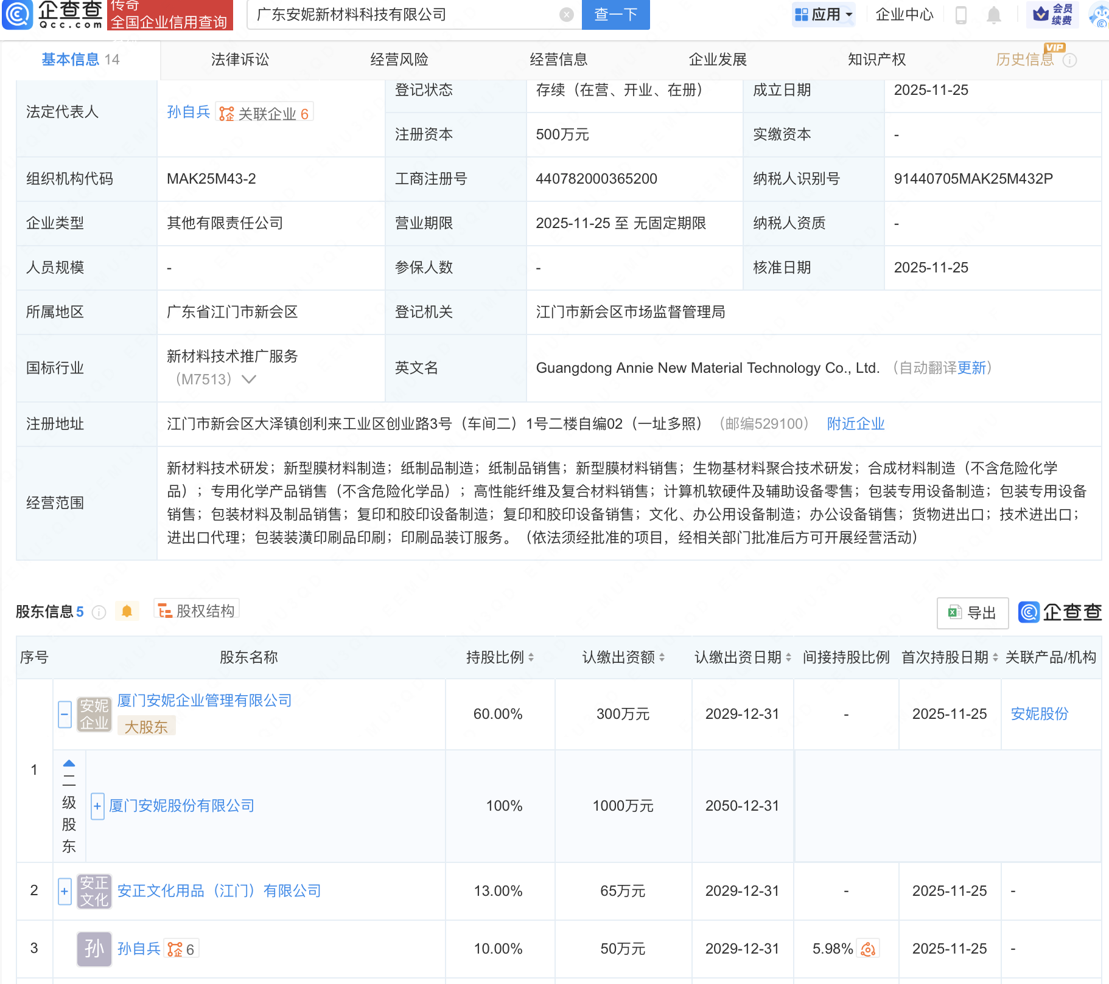Screen dimensions: 1109x984
Task: Switch to the 法律诉讼 tab
Action: tap(239, 60)
